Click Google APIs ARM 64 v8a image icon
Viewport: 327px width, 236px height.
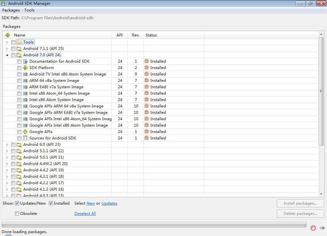[x=25, y=106]
